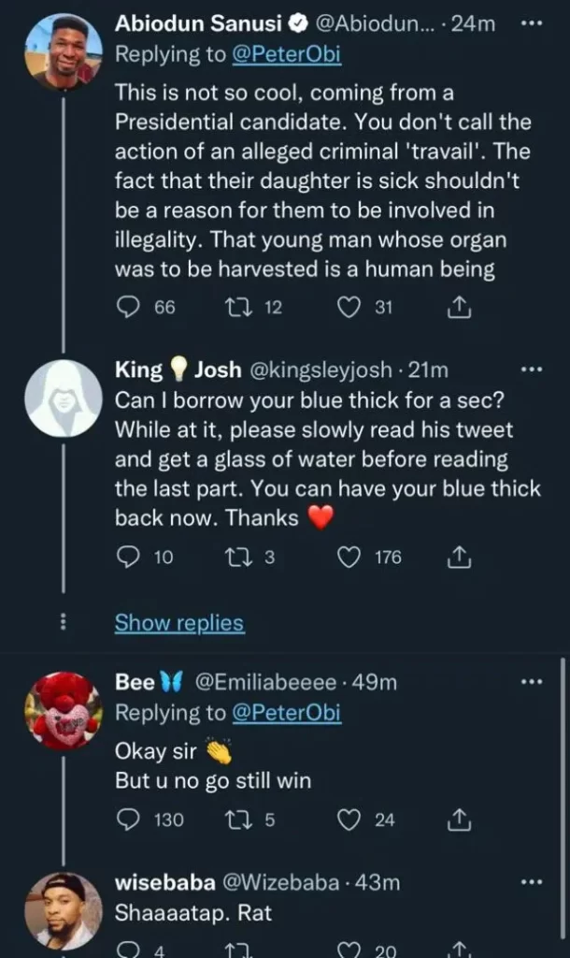Like Bee's tweet with 24 likes
The height and width of the screenshot is (958, 570).
[x=349, y=820]
